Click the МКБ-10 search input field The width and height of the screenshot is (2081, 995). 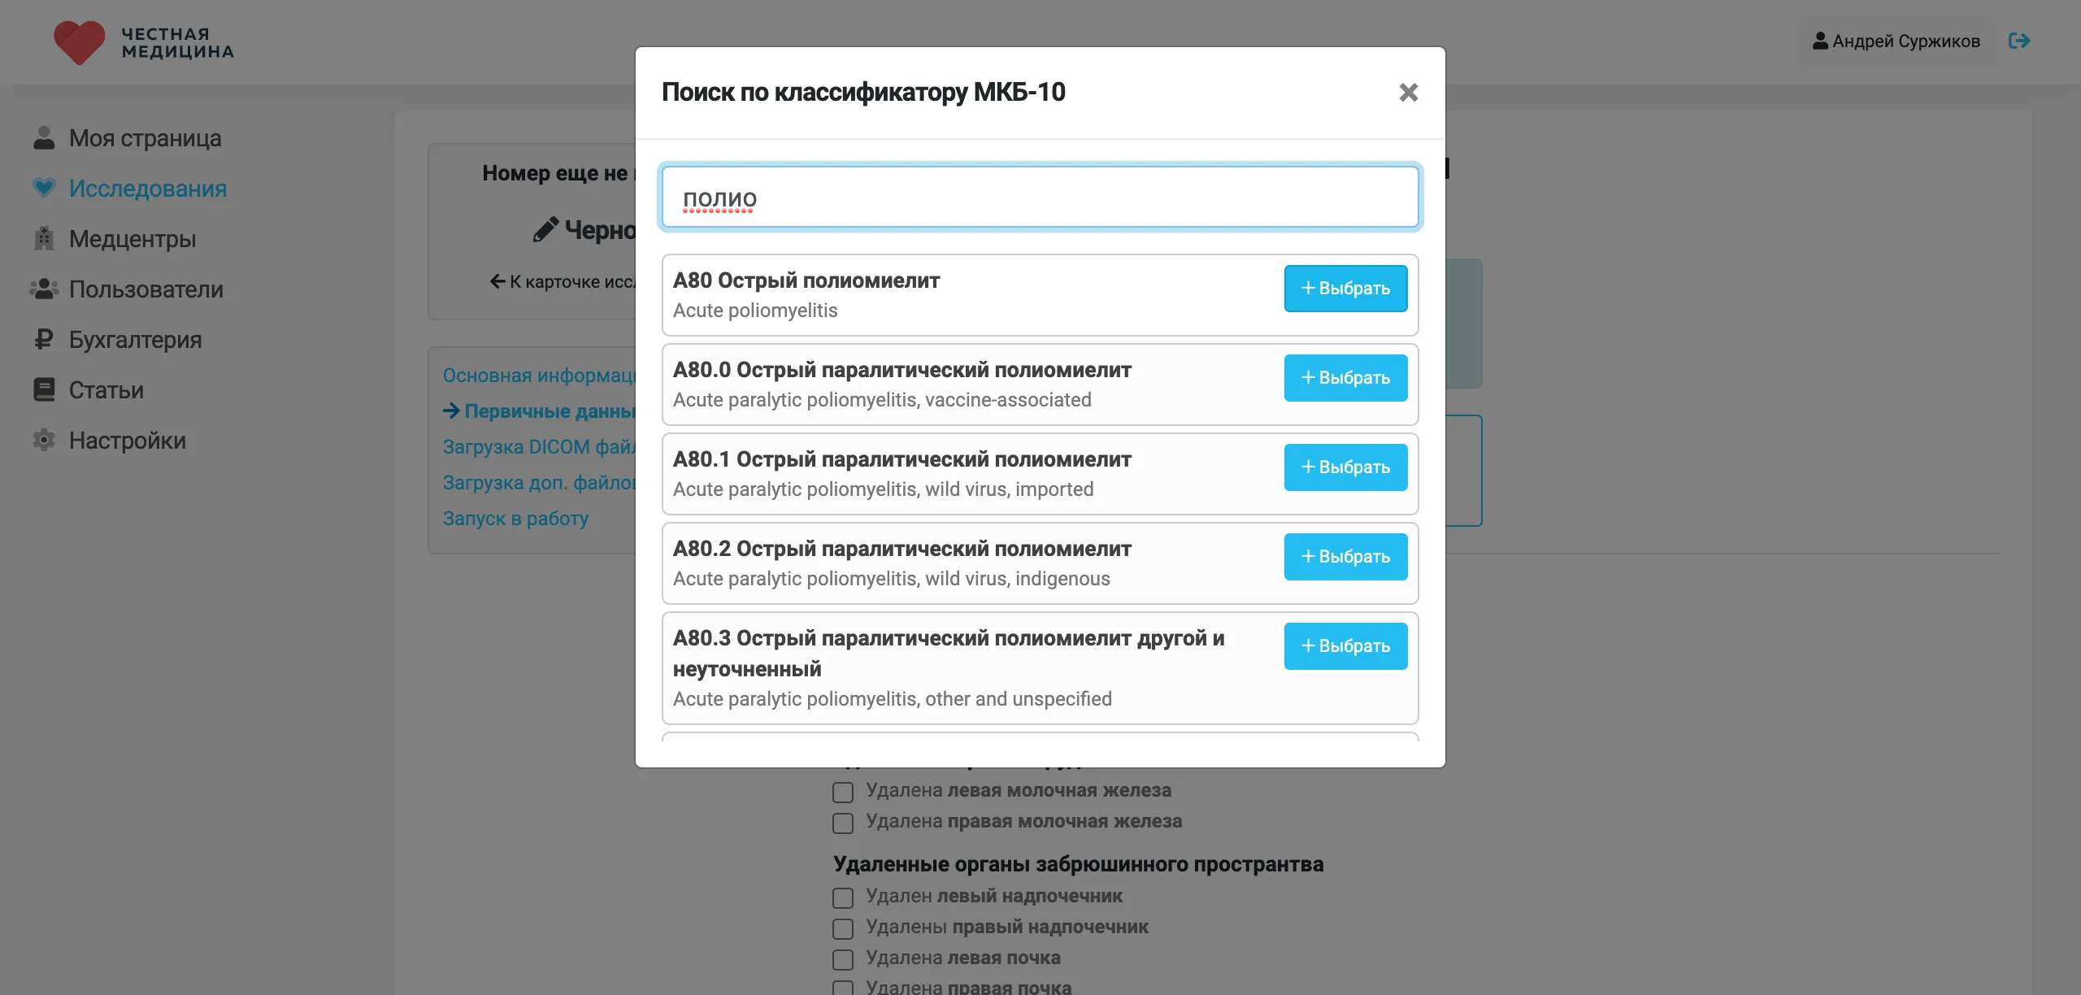click(1040, 198)
